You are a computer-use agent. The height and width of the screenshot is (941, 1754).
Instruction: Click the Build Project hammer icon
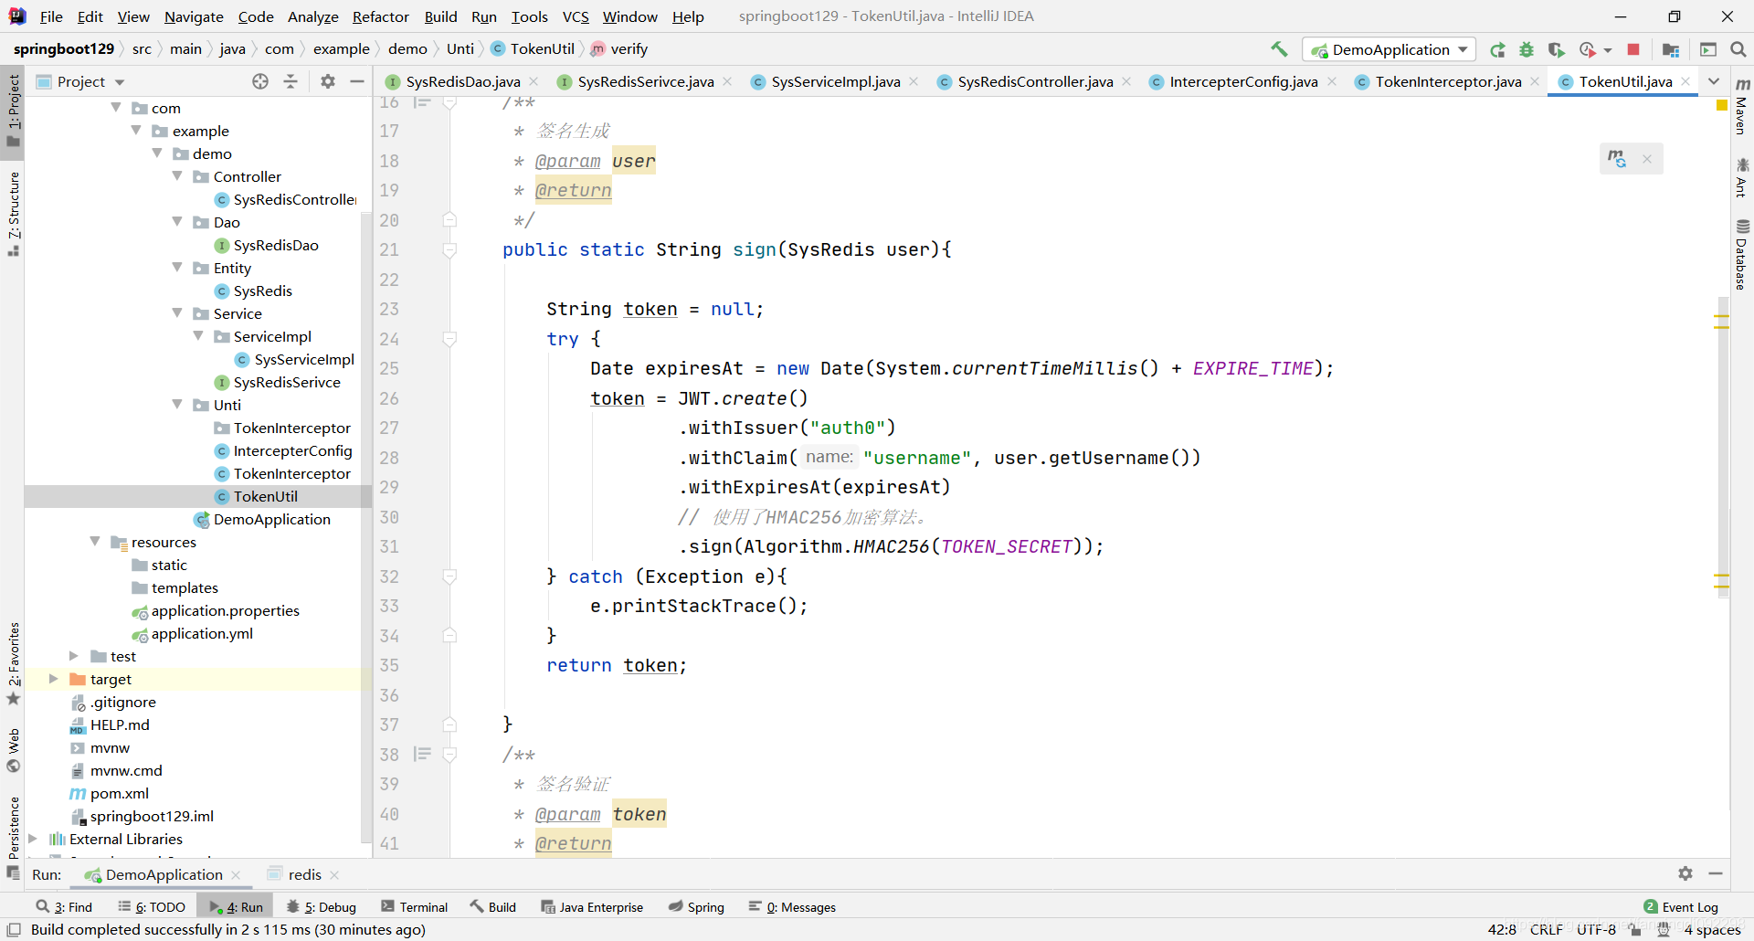(x=1279, y=49)
